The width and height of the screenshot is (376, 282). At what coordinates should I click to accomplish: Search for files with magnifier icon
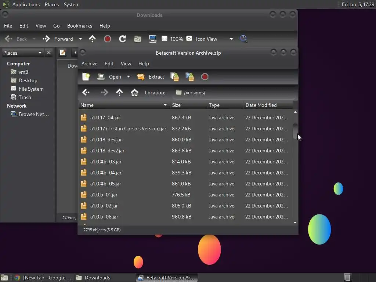243,39
